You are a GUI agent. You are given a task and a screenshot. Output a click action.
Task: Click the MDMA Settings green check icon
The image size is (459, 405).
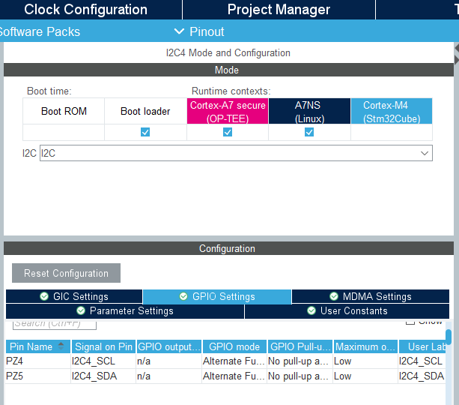click(x=334, y=296)
